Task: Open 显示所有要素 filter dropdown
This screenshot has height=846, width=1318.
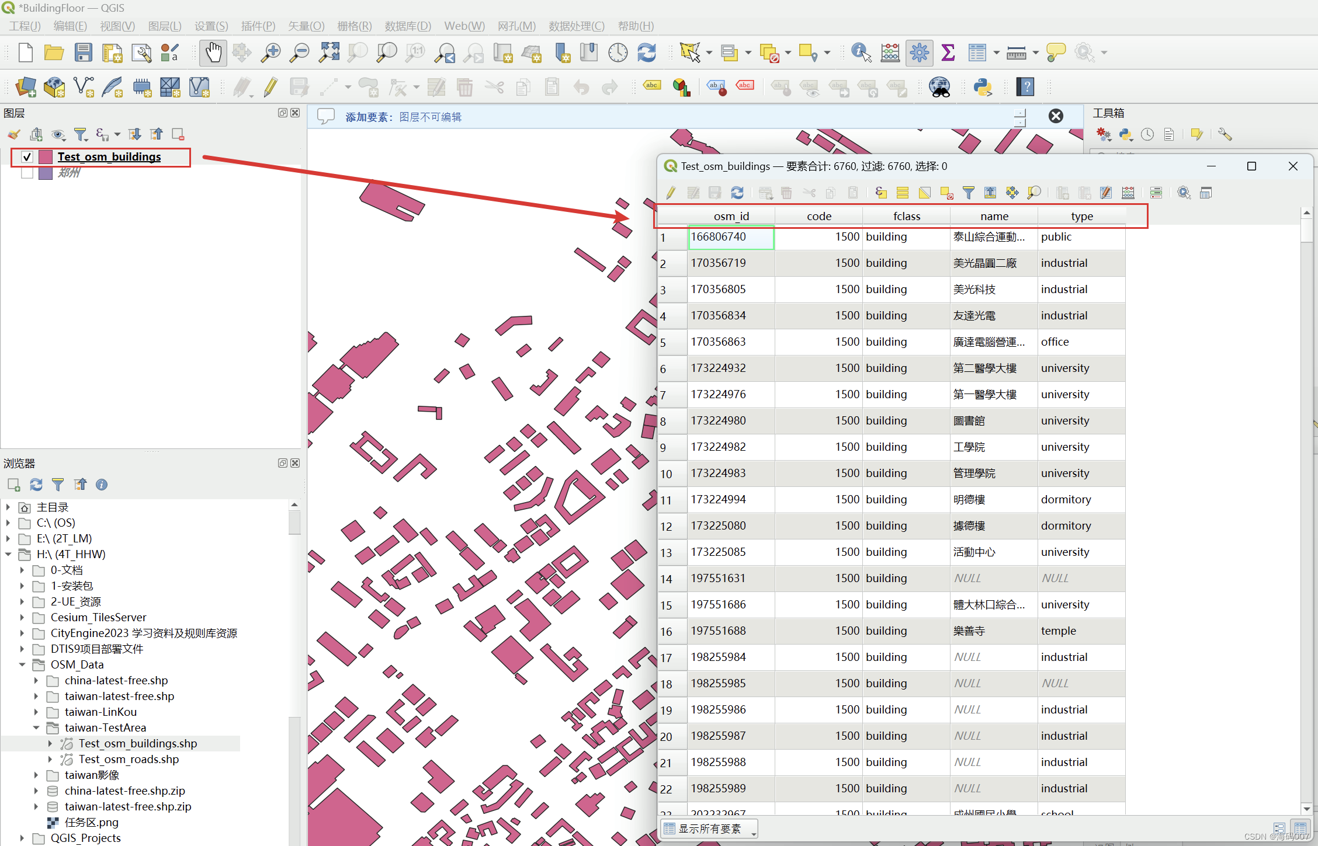Action: tap(709, 828)
